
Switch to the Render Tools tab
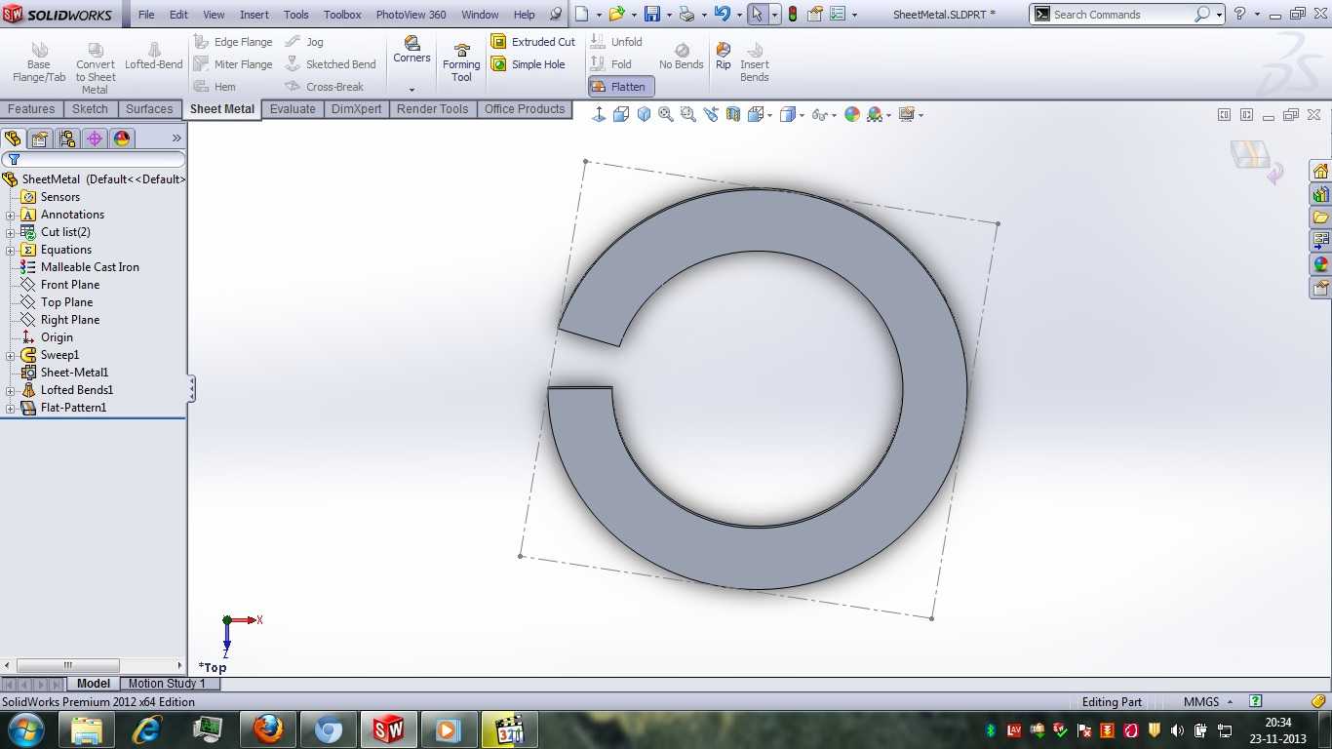(432, 109)
